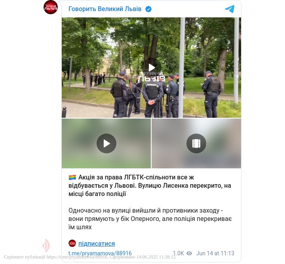Click the eye views icon

(189, 253)
